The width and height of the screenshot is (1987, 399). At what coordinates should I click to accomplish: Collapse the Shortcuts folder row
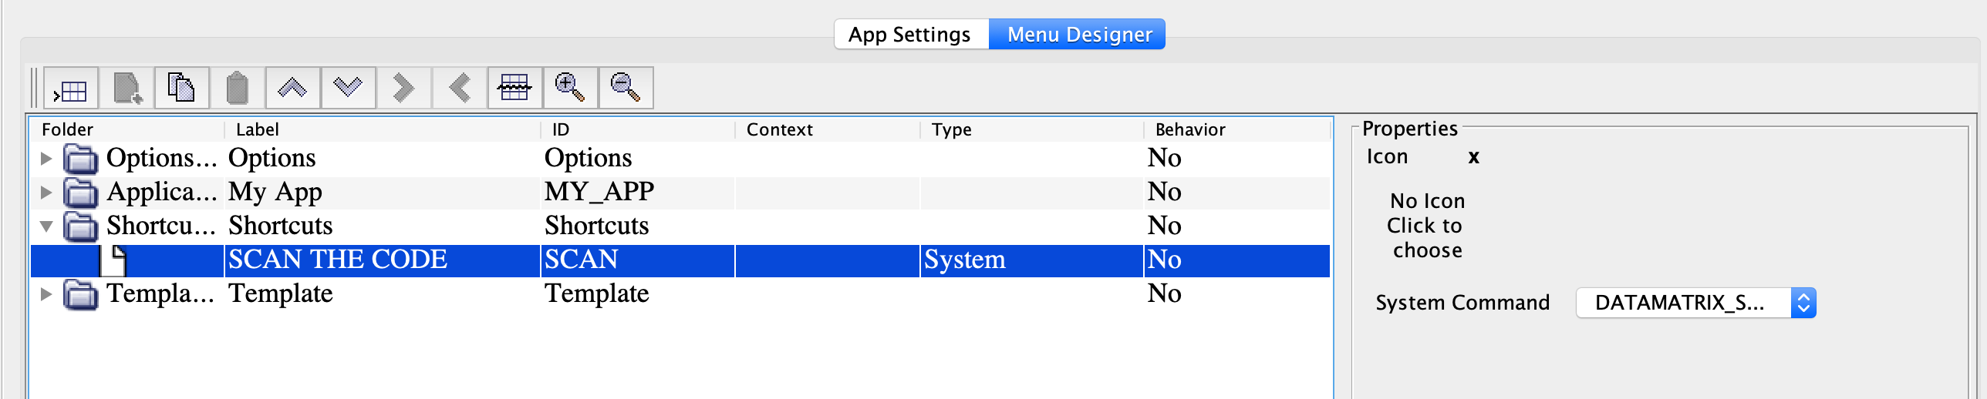coord(46,226)
